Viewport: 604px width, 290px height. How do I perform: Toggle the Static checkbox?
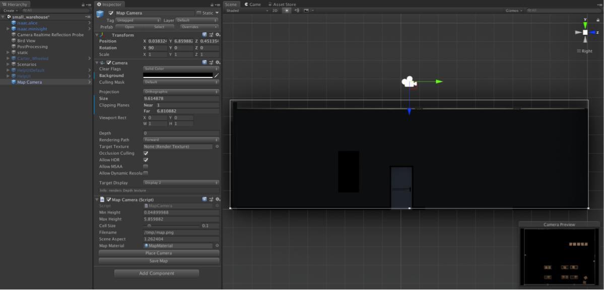(199, 13)
